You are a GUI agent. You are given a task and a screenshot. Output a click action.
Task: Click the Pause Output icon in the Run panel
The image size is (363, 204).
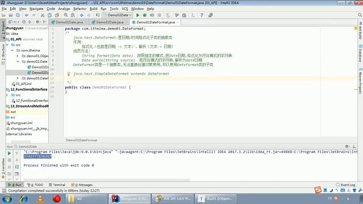[x=9, y=167]
